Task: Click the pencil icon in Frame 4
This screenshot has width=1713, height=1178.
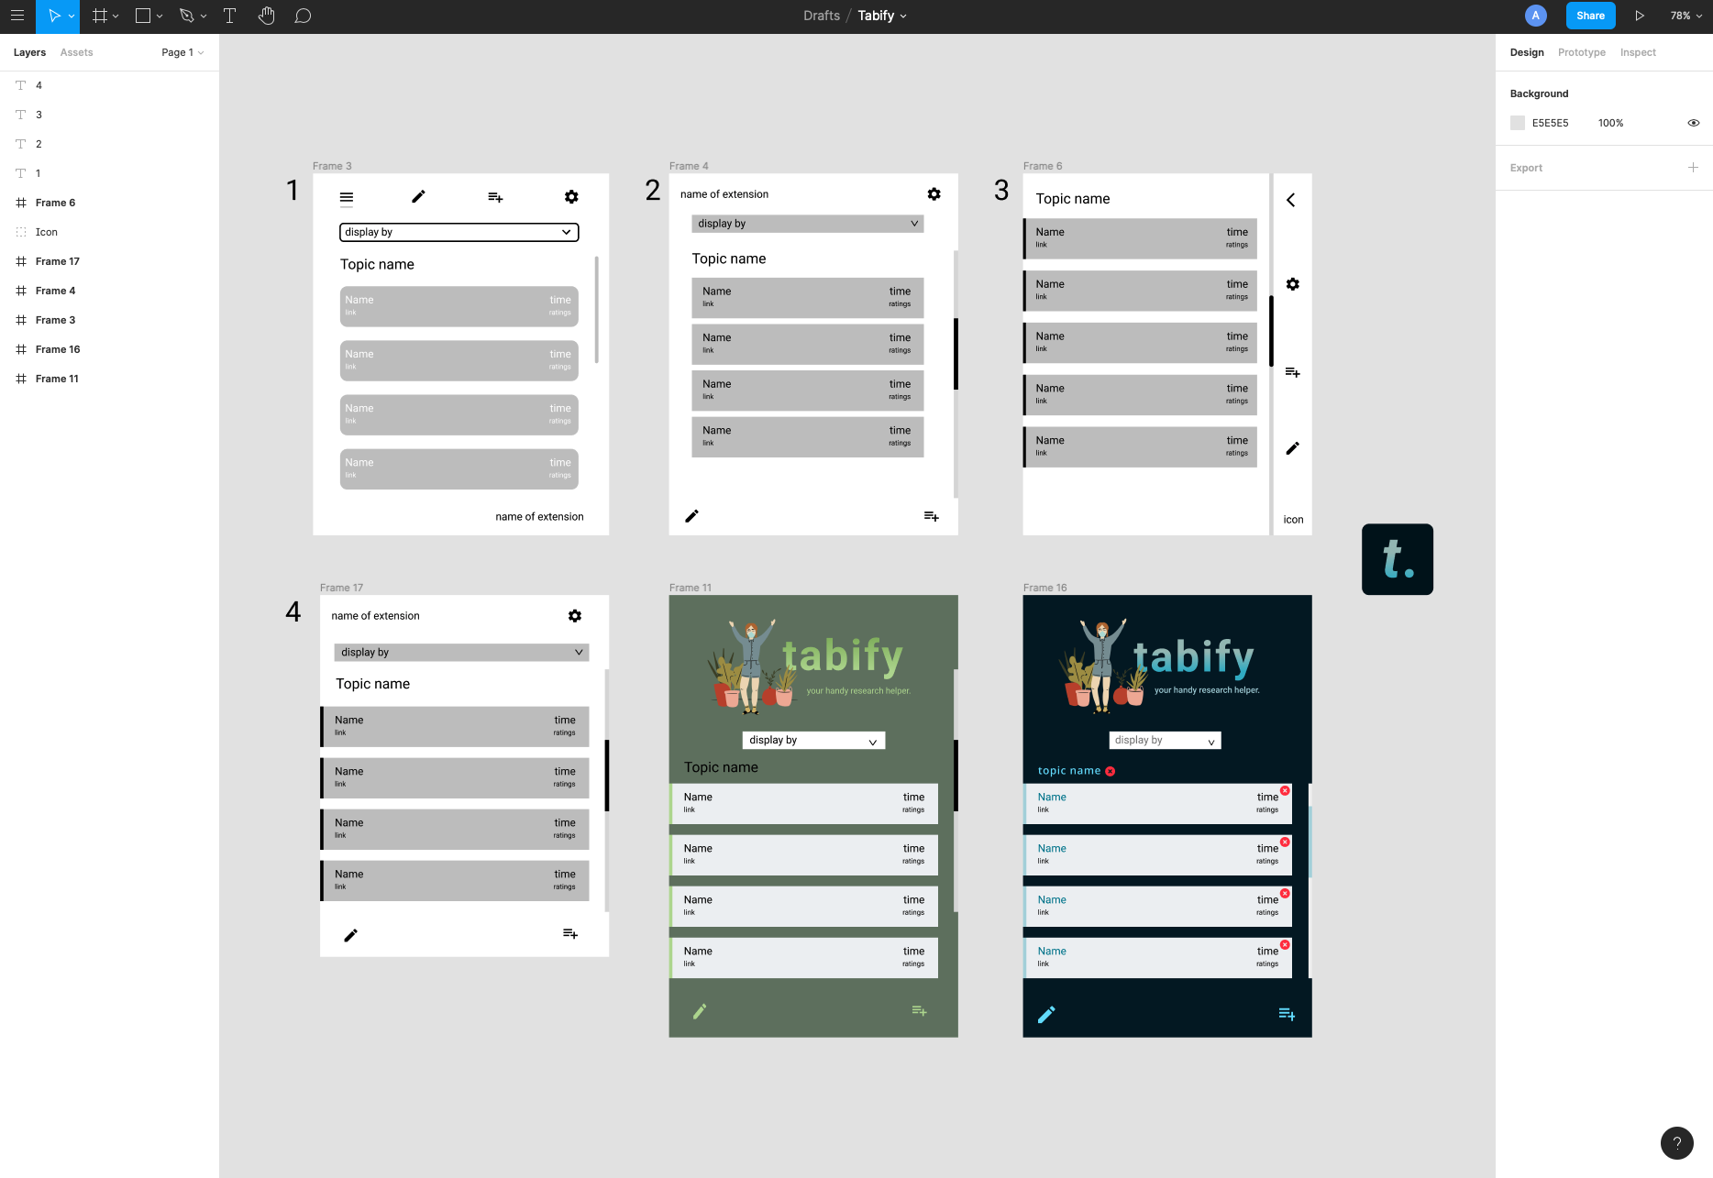Action: click(x=692, y=516)
